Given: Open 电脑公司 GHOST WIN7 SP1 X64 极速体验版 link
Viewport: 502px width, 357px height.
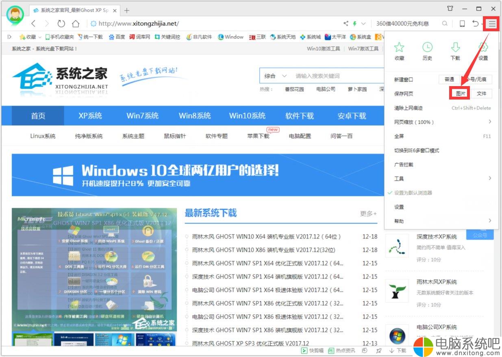Looking at the screenshot, I should 268,290.
